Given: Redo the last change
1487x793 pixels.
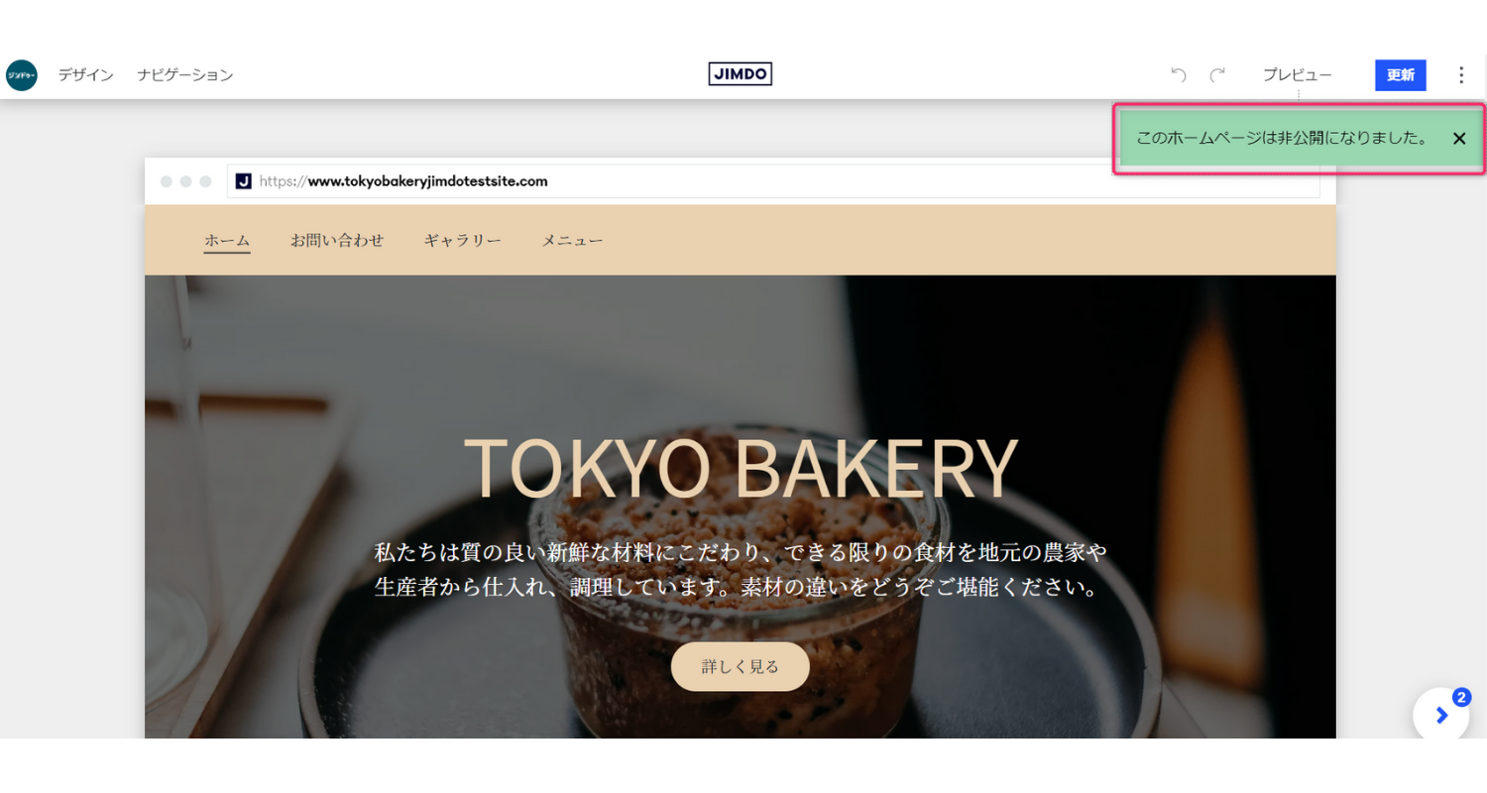Looking at the screenshot, I should (1217, 75).
